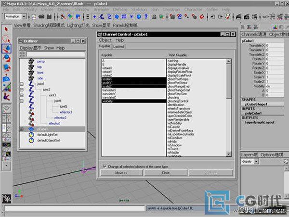Select the arrow Select tool
This screenshot has width=289, height=217.
[6, 29]
